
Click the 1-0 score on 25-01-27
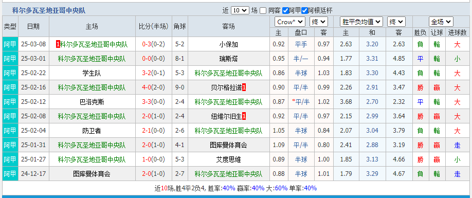tap(147, 159)
